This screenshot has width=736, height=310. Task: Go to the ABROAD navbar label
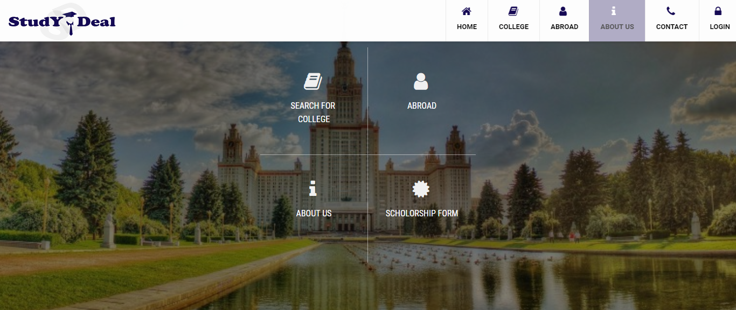[x=565, y=26]
